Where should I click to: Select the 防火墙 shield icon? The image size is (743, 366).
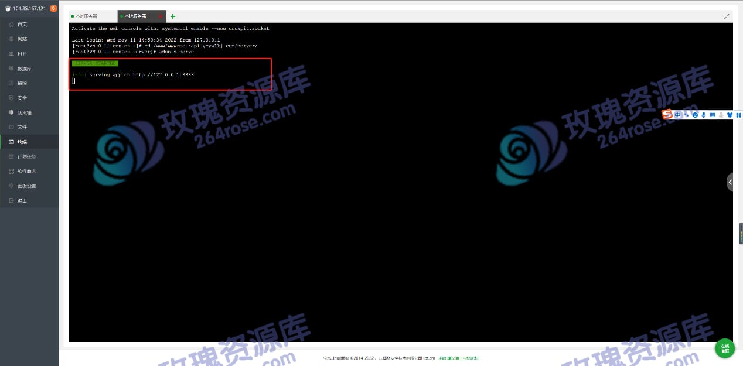coord(11,112)
